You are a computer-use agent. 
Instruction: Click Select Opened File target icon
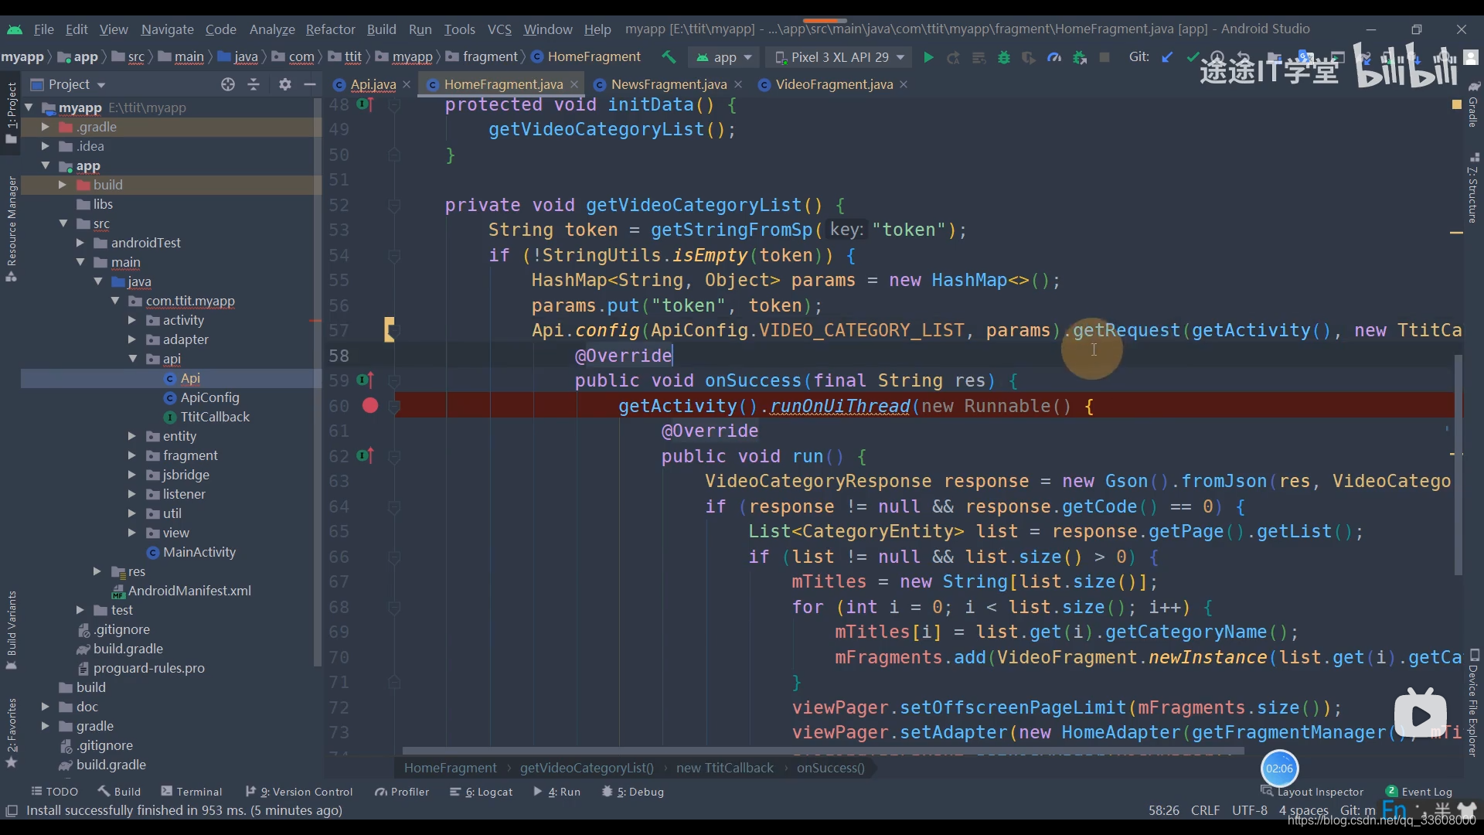(x=227, y=84)
